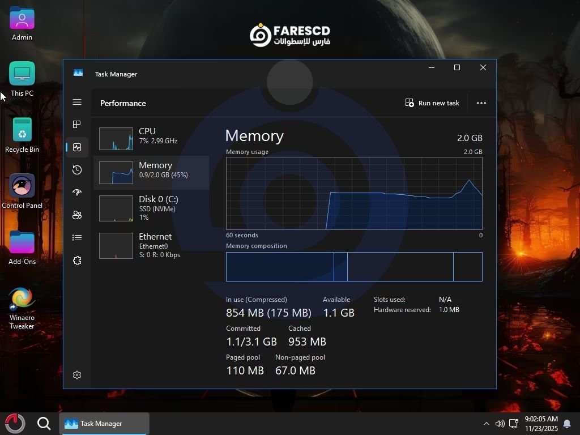580x435 pixels.
Task: Click the Memory usage graph
Action: [x=354, y=193]
